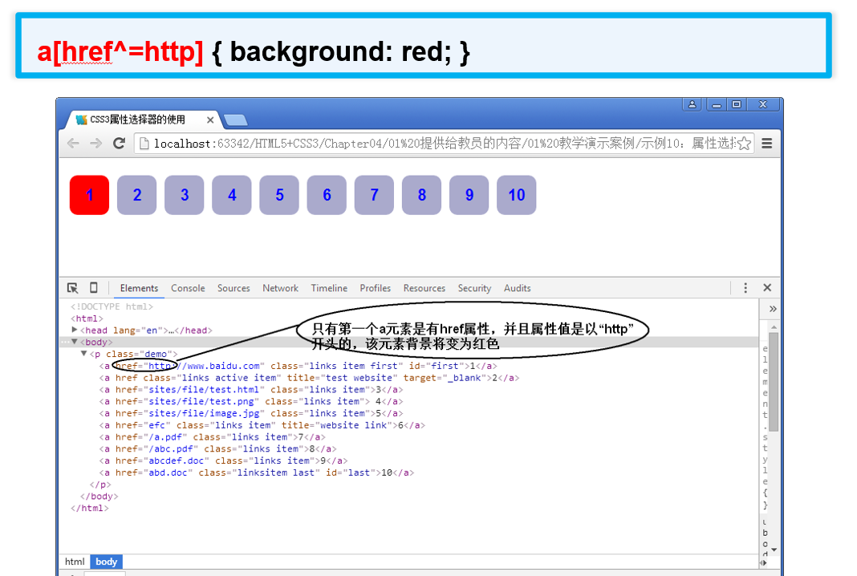
Task: Close the CSS3 tab with X
Action: point(210,120)
